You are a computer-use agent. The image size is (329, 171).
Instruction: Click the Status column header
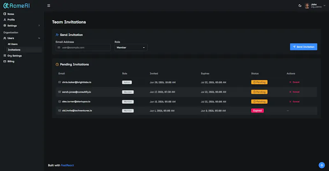coord(255,73)
